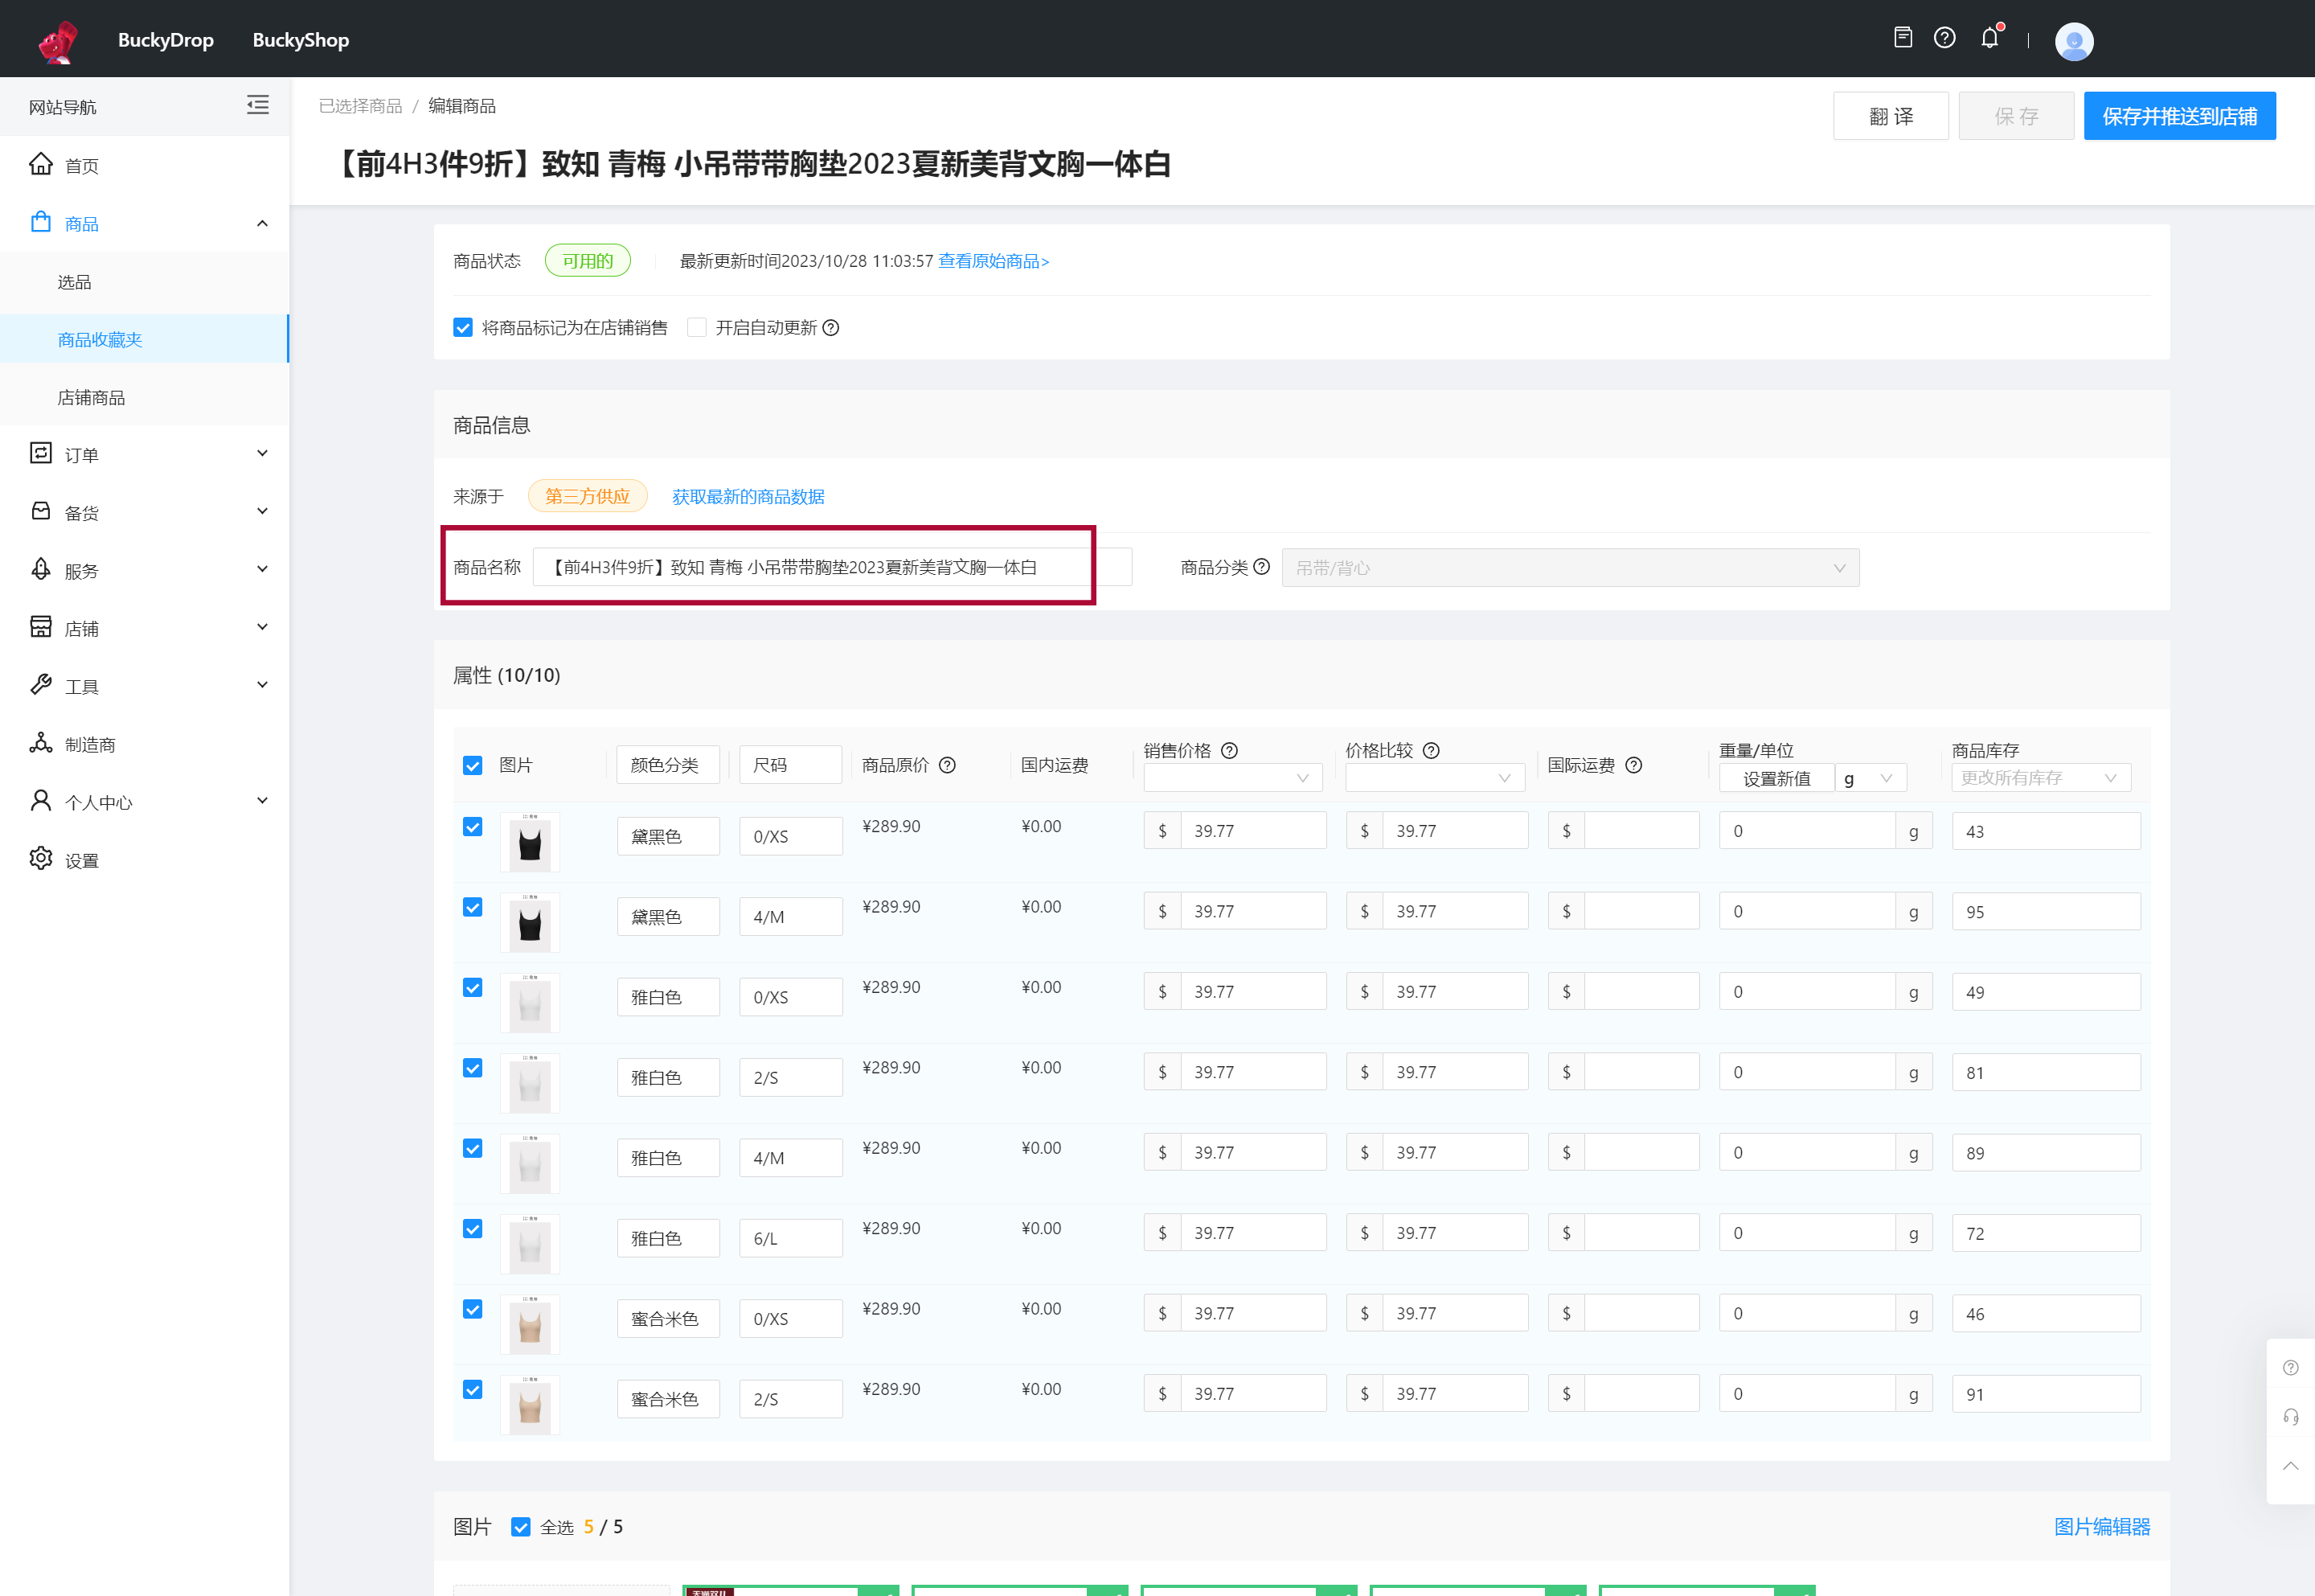The width and height of the screenshot is (2315, 1596).
Task: Open the notifications bell
Action: (1990, 38)
